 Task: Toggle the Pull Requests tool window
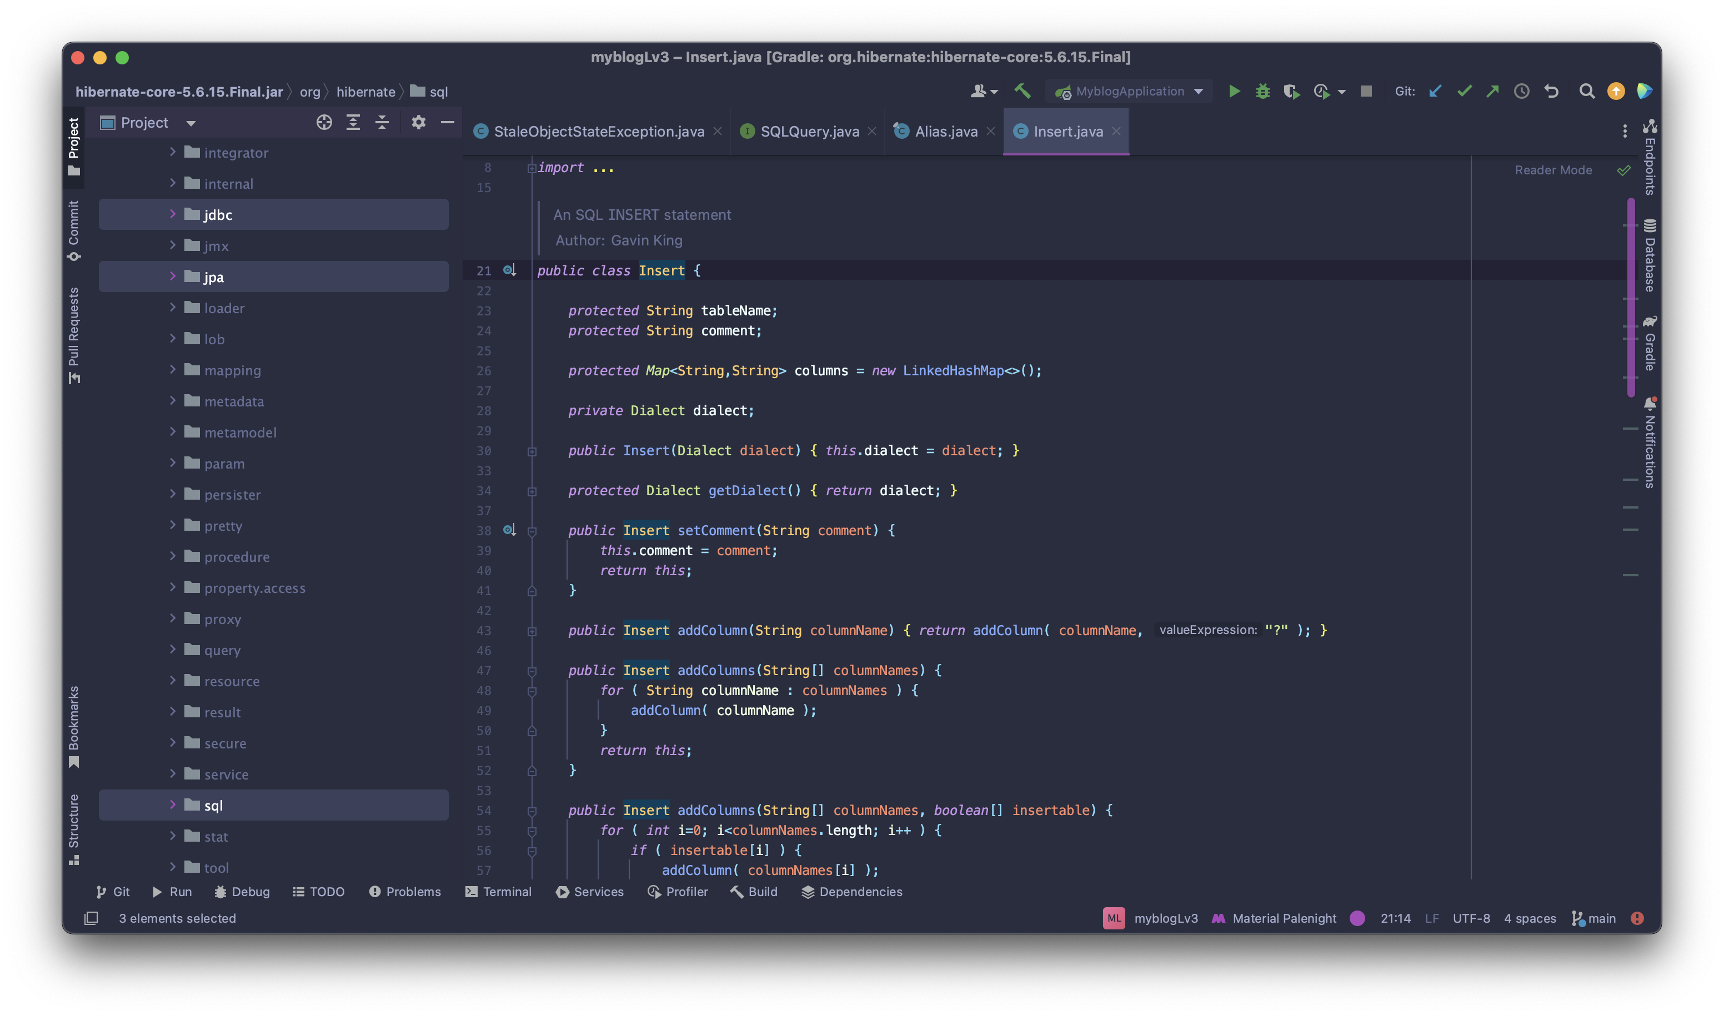tap(74, 335)
